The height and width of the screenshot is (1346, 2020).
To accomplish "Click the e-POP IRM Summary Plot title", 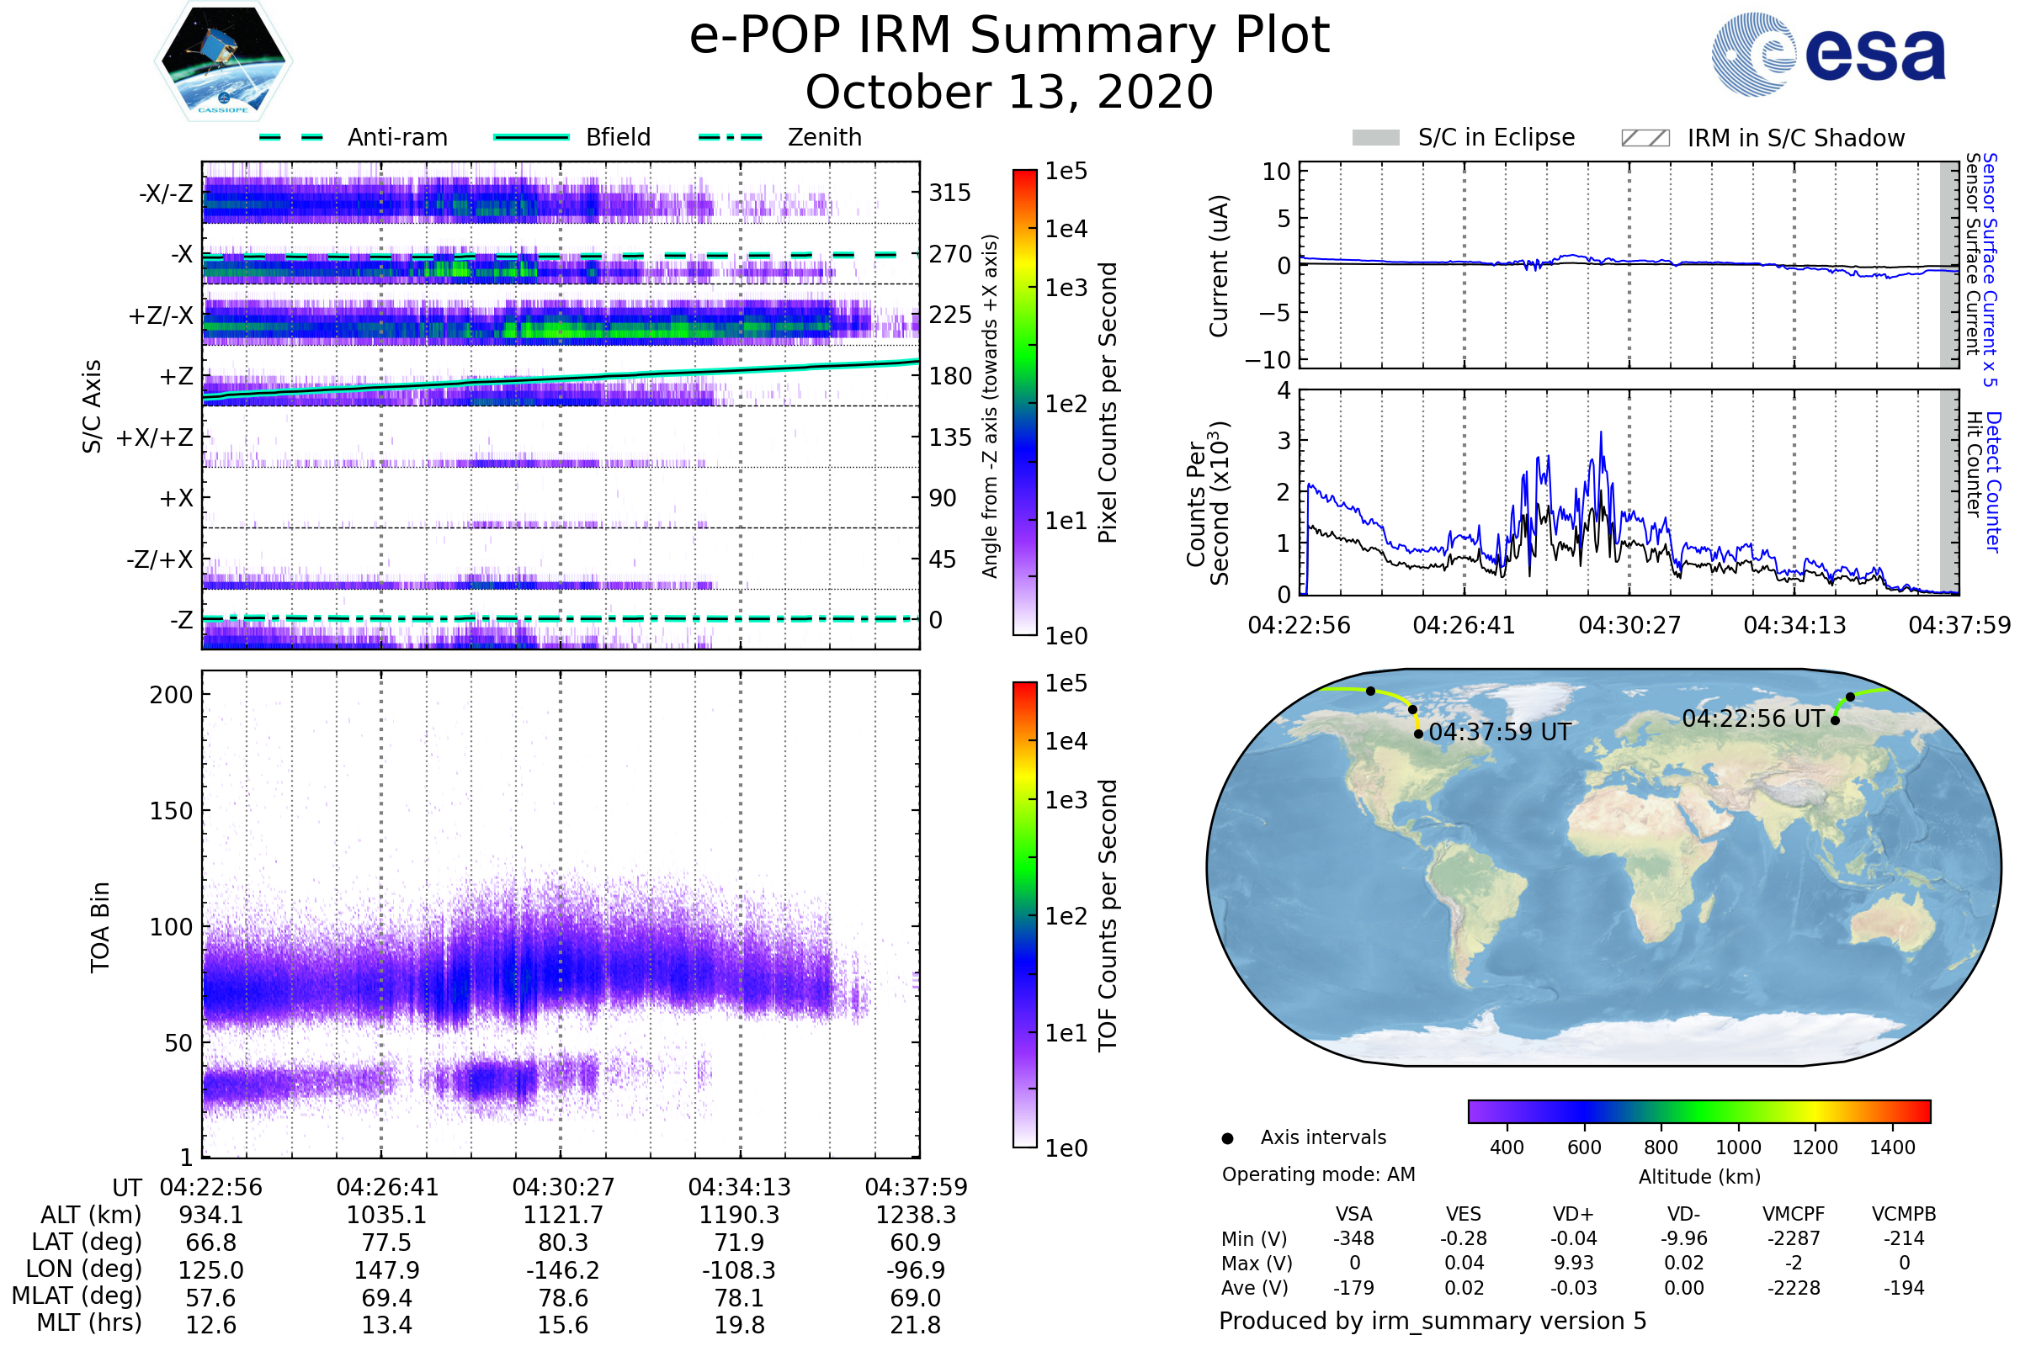I will (x=1009, y=36).
